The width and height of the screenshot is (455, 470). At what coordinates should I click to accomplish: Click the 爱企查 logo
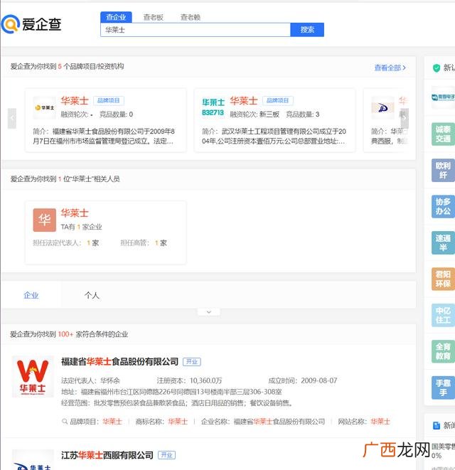[31, 24]
